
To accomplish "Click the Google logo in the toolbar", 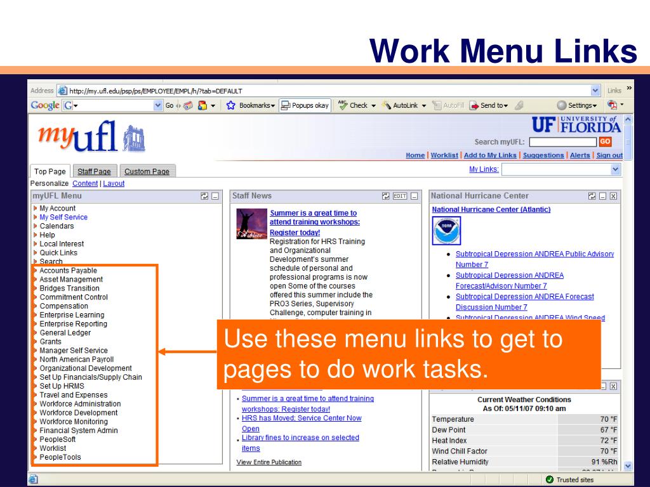I will pos(45,106).
